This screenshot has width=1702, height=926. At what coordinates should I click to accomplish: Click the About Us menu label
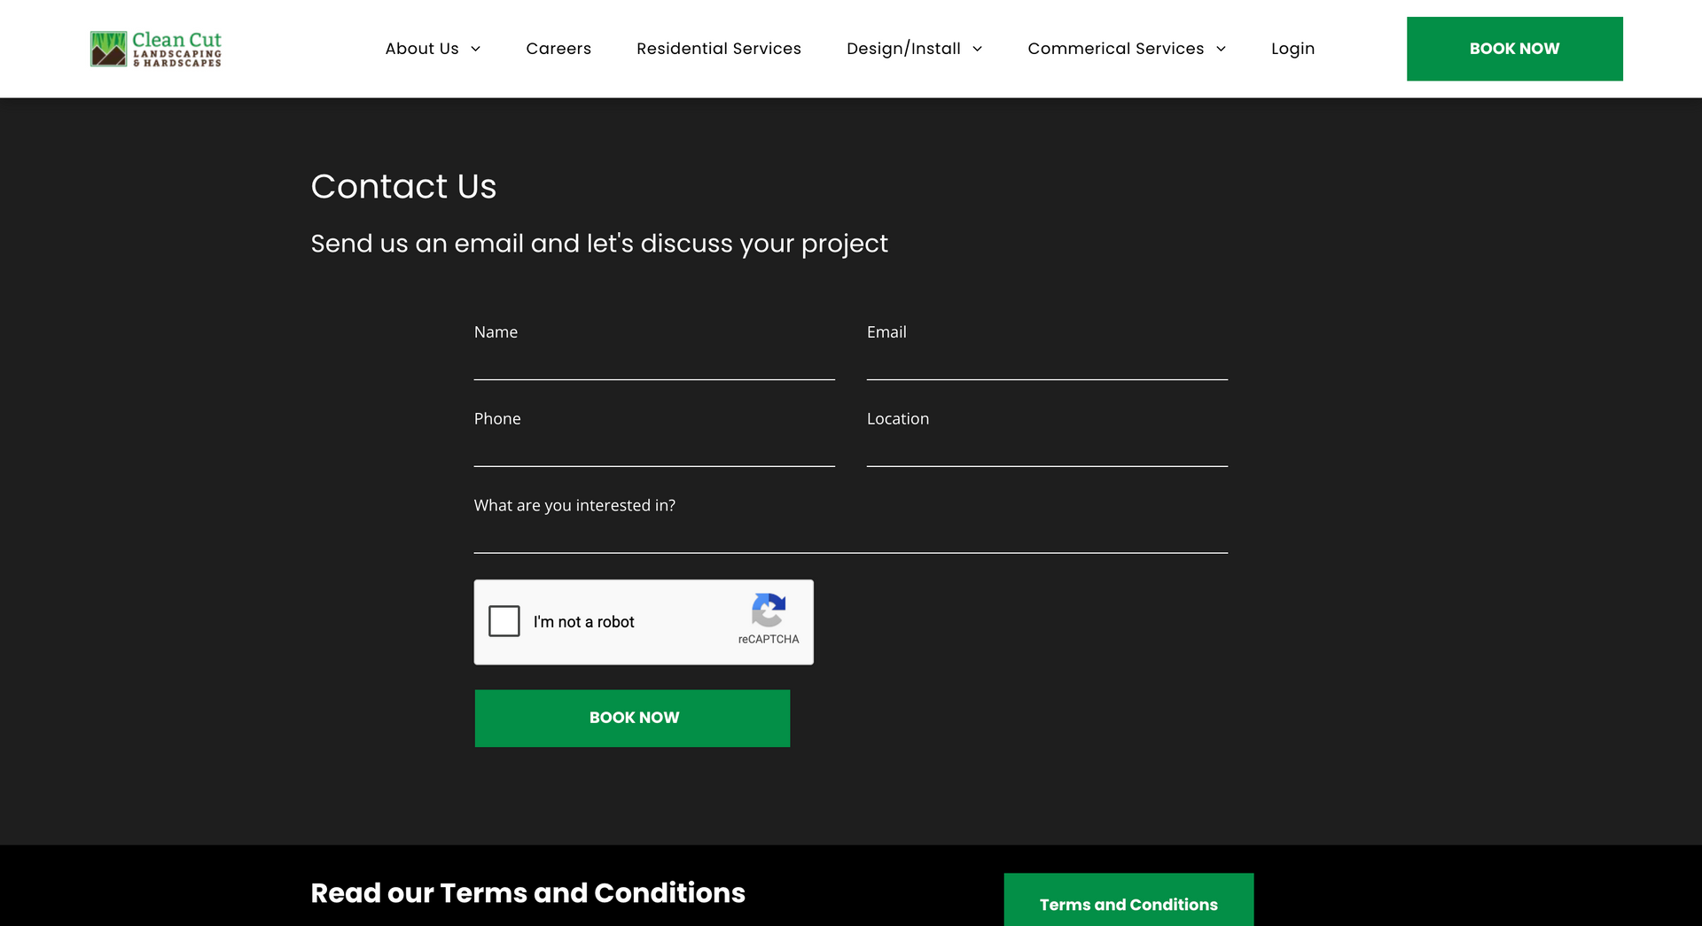coord(422,49)
